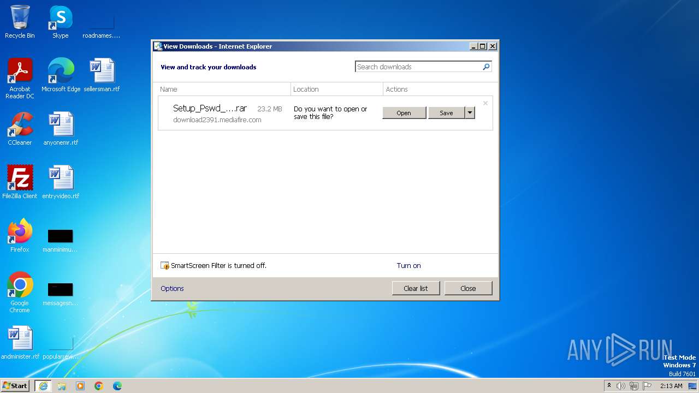Launch Skype from the desktop
Viewport: 699px width, 393px height.
coord(60,22)
